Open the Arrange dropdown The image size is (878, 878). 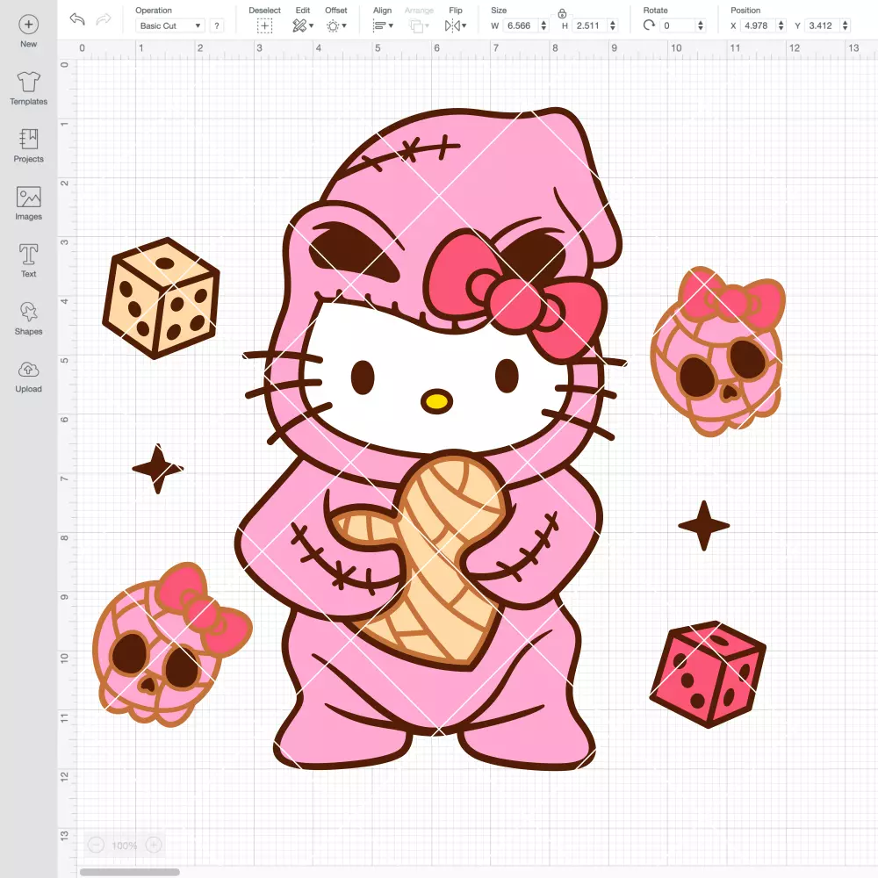point(419,25)
